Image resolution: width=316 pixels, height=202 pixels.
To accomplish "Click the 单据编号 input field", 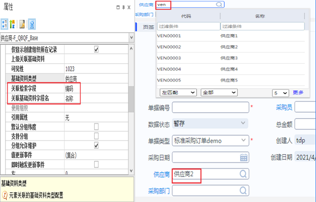I will coord(211,107).
